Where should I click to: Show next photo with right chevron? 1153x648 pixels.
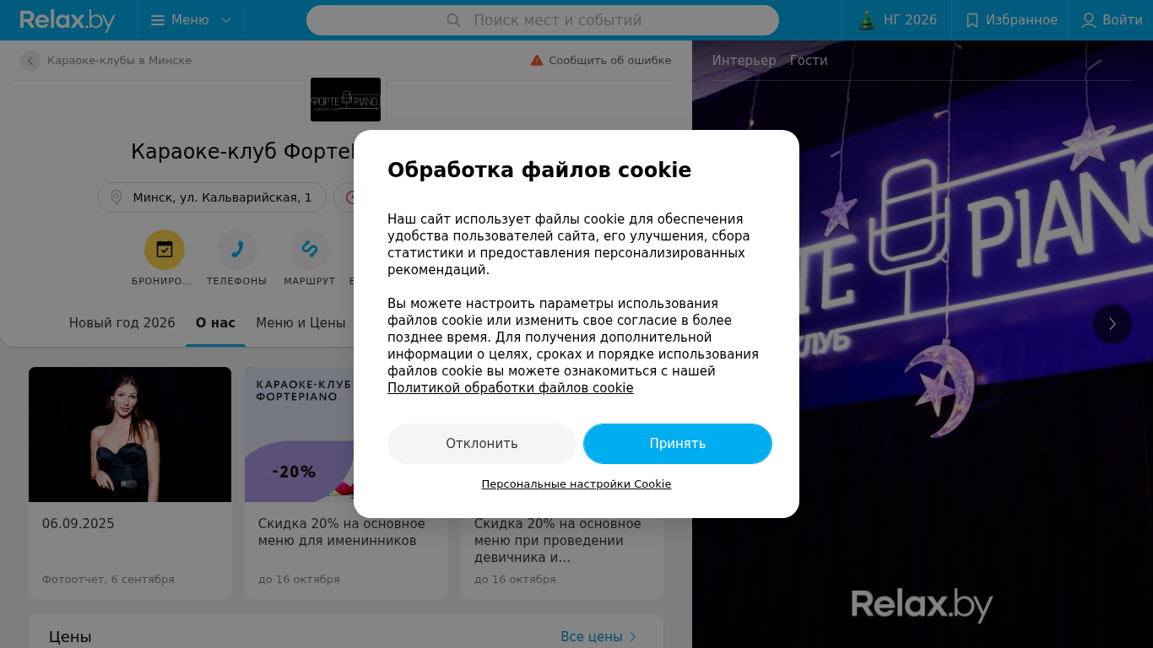pyautogui.click(x=1112, y=324)
